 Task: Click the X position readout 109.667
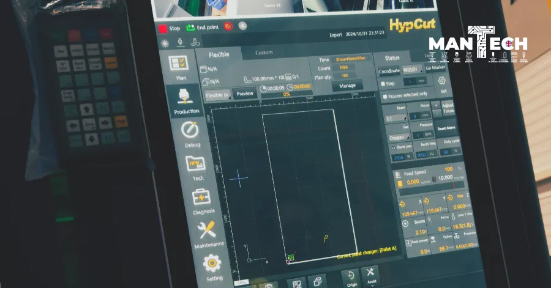pos(410,213)
